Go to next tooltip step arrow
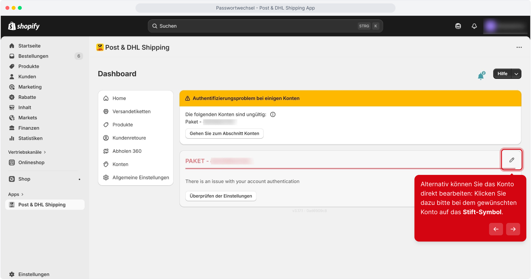The height and width of the screenshot is (279, 531). tap(513, 229)
